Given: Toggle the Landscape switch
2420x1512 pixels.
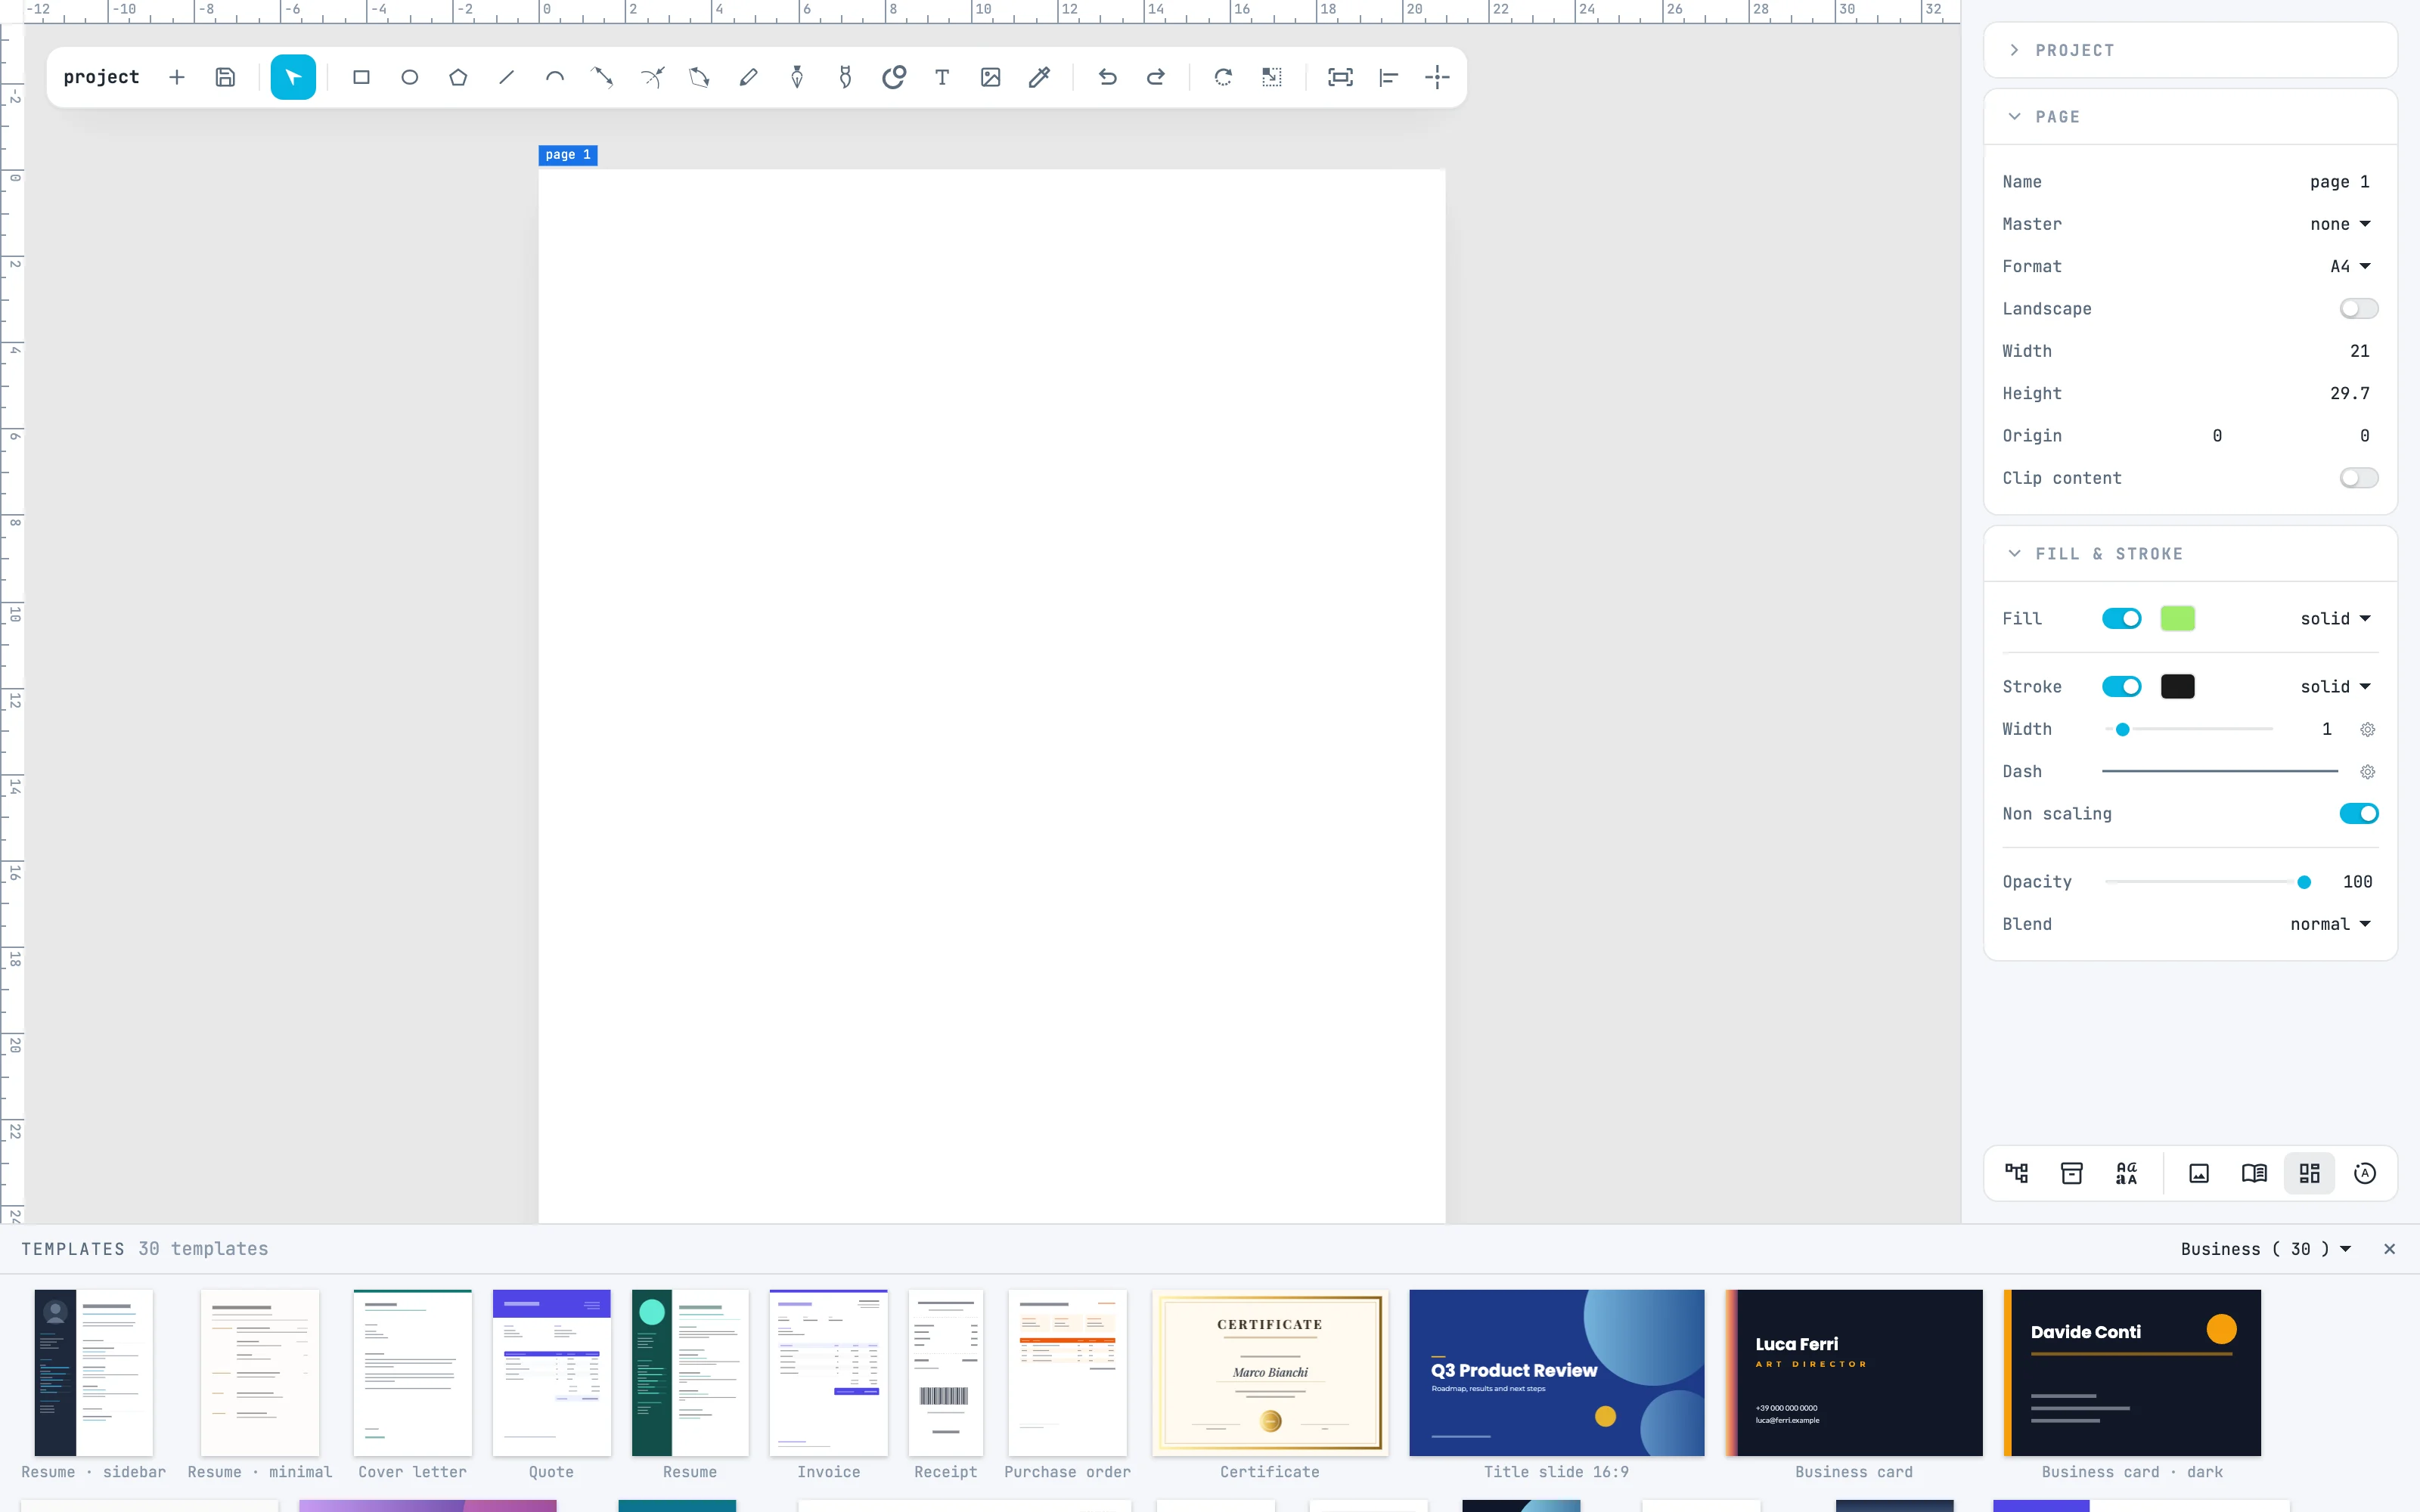Looking at the screenshot, I should tap(2358, 309).
